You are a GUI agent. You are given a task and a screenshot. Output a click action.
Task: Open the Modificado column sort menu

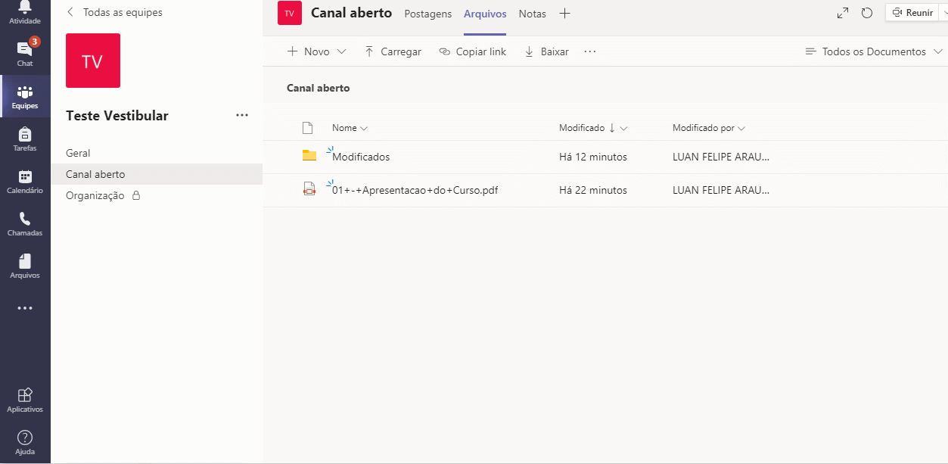[x=593, y=128]
